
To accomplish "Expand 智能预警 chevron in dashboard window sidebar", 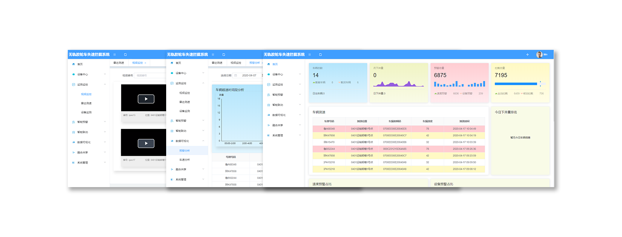I will [x=300, y=95].
